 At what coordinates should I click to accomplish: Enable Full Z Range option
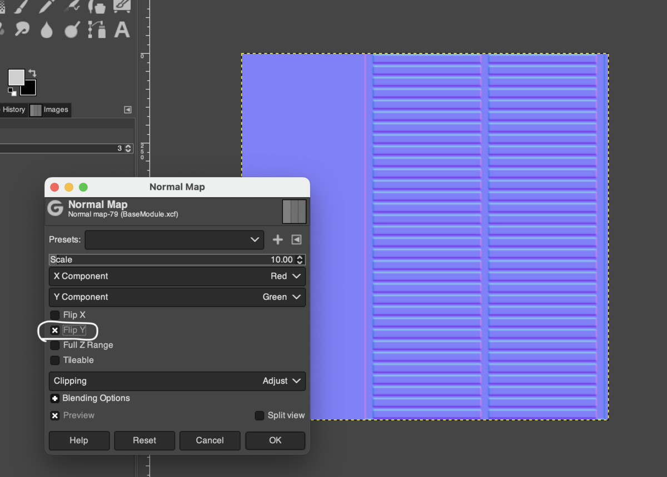pos(54,345)
